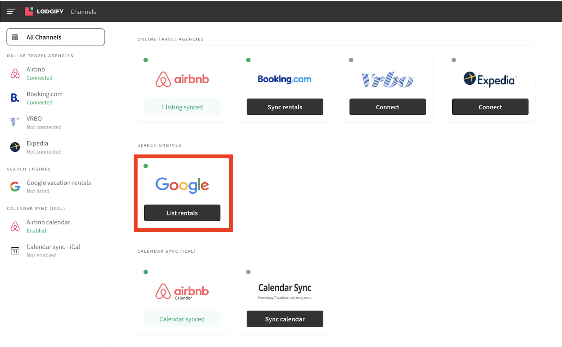Click the Lodgify logo

tap(44, 11)
